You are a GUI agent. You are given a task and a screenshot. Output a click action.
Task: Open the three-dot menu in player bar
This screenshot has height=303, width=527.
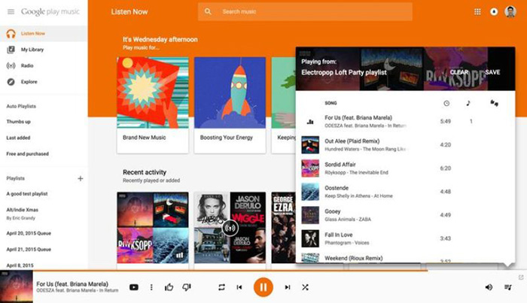[x=151, y=287]
